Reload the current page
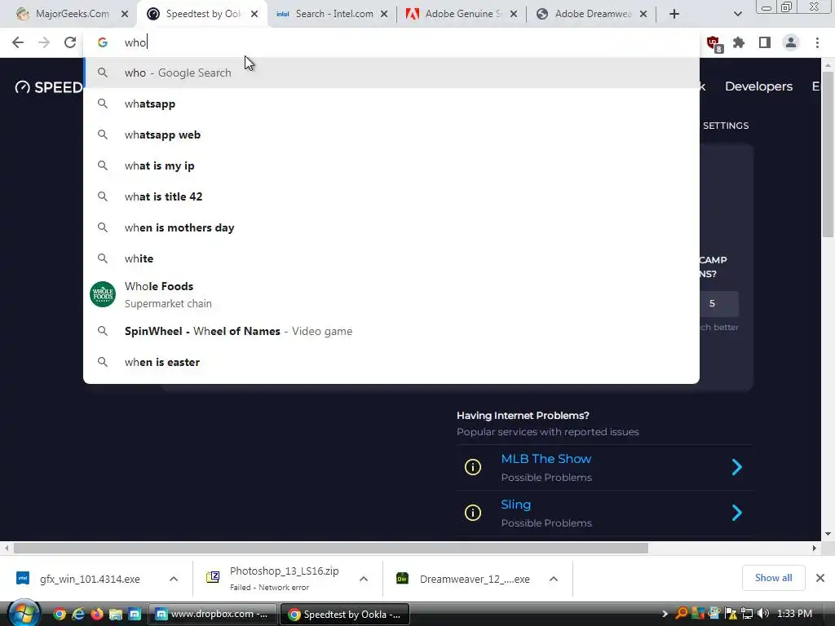Viewport: 835px width, 626px height. tap(70, 42)
